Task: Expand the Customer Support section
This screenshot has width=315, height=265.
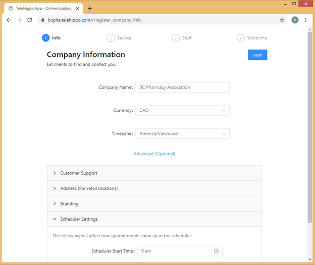Action: click(154, 173)
